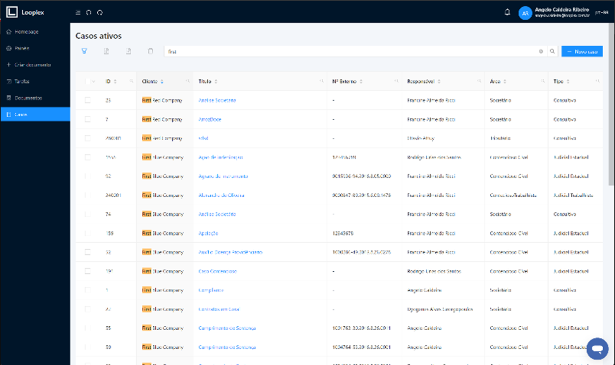The height and width of the screenshot is (365, 615).
Task: Click the Angelo Caldeira Ribeiro user name
Action: point(562,10)
